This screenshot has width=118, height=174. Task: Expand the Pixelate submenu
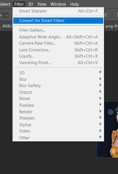58,105
